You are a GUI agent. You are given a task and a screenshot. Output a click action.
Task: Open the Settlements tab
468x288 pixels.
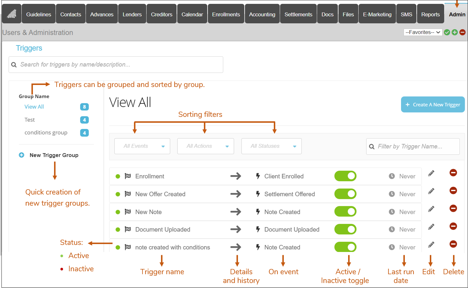click(298, 14)
